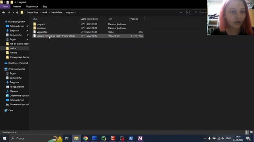Expand the address bar history dropdown
254x142 pixels.
181,12
